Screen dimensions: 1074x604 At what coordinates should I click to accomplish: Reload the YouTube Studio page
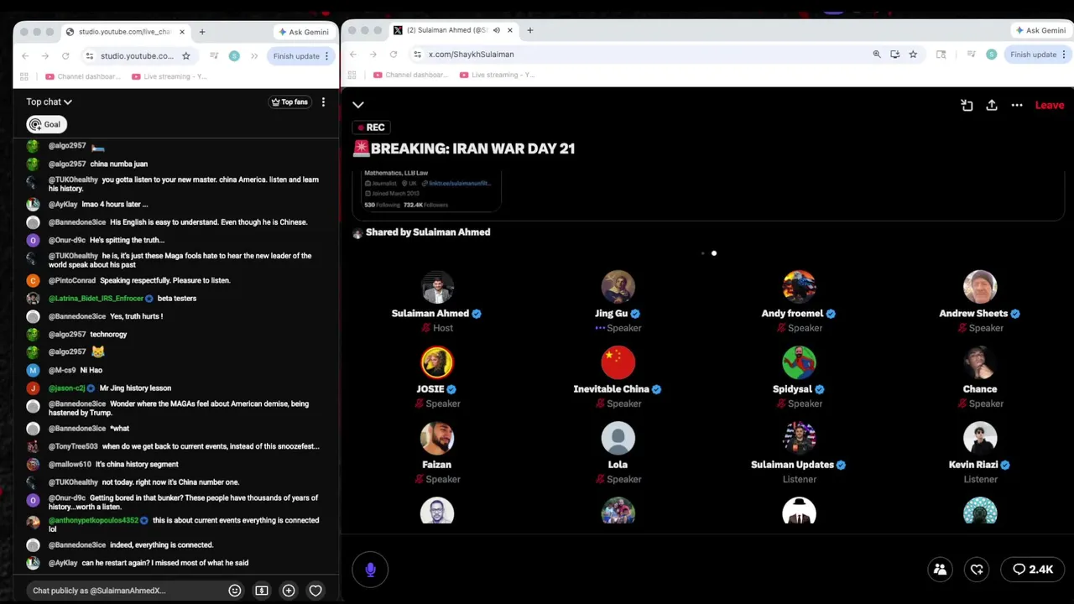[x=65, y=56]
